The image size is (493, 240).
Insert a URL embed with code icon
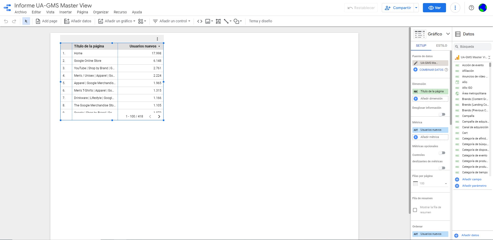[200, 21]
